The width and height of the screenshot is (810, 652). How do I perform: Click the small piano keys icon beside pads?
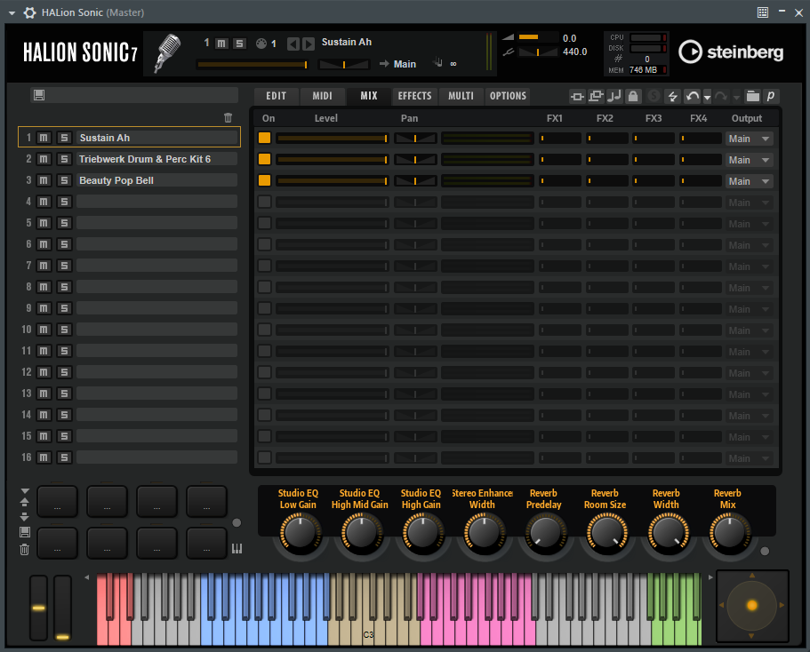[x=237, y=548]
